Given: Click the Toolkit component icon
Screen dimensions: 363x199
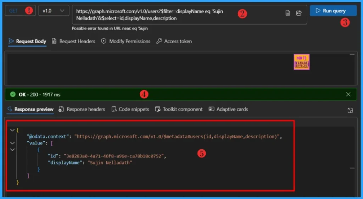Looking at the screenshot, I should (x=158, y=109).
